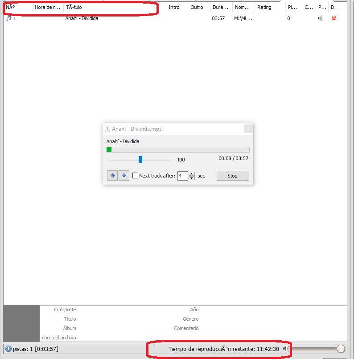Screen dimensions: 354x359
Task: Sort by the Outro column header
Action: pos(199,7)
